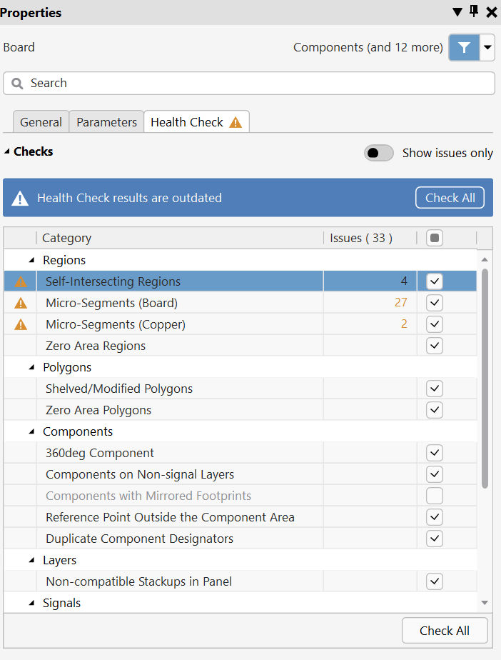Uncheck the Zero Area Regions checkbox
The width and height of the screenshot is (501, 660).
tap(435, 346)
